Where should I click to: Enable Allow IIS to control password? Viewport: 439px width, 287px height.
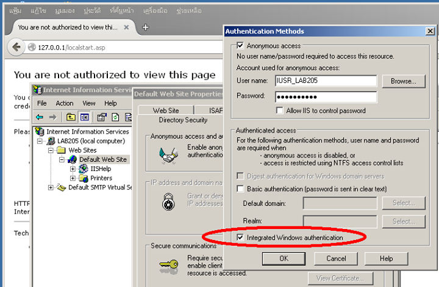pos(280,111)
